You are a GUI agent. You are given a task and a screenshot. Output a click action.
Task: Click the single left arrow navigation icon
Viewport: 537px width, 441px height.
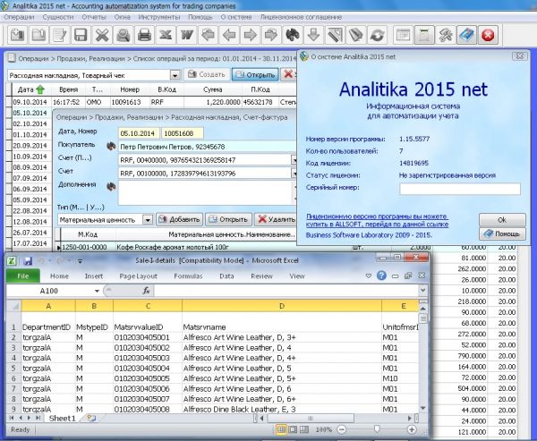coord(229,35)
